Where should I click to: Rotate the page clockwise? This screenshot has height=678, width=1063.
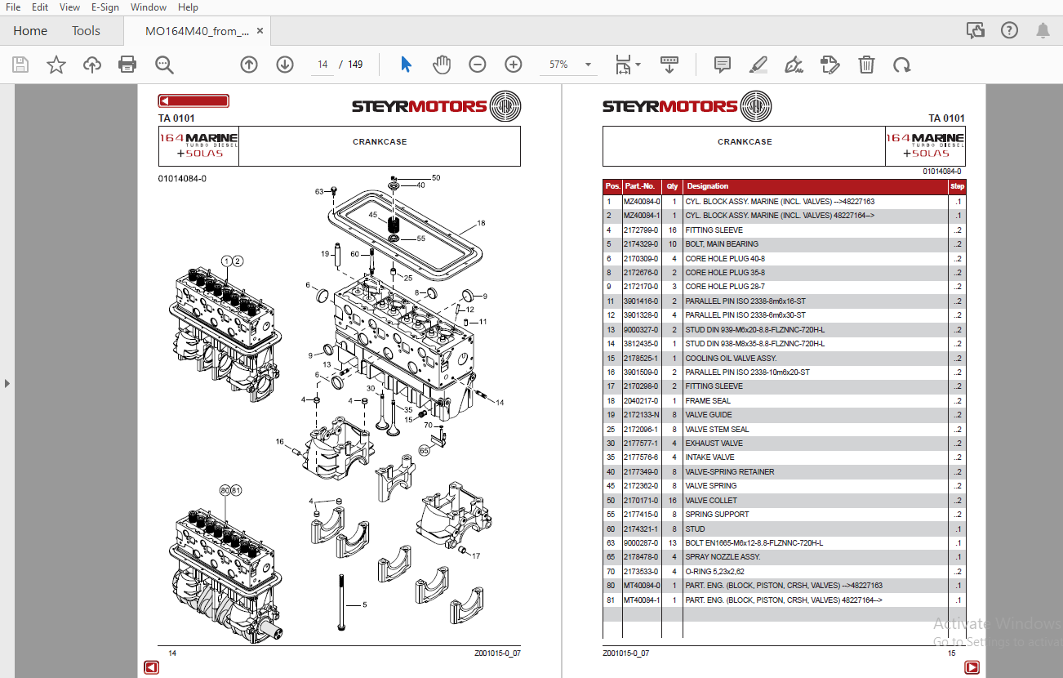tap(902, 65)
